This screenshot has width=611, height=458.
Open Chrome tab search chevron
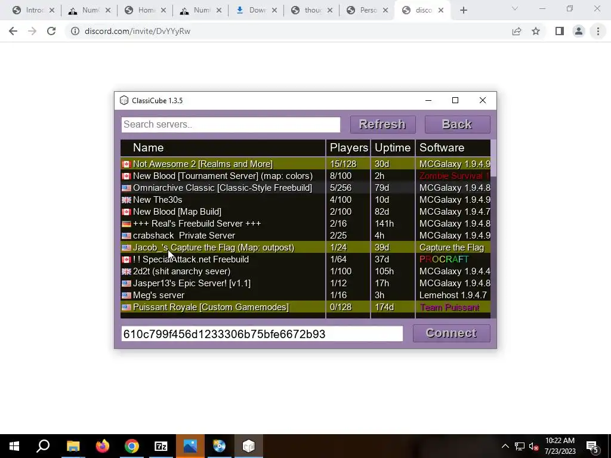point(515,8)
